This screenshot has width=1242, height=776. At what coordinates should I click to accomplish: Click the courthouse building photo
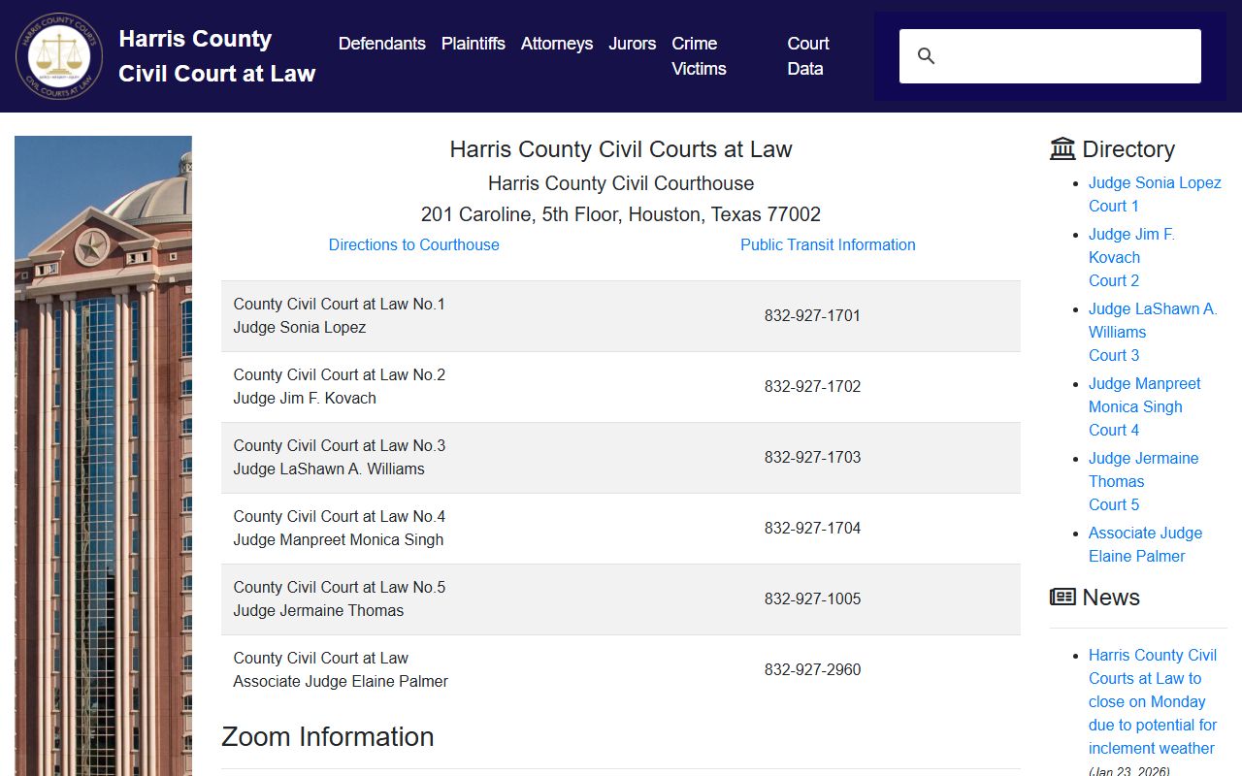tap(103, 456)
